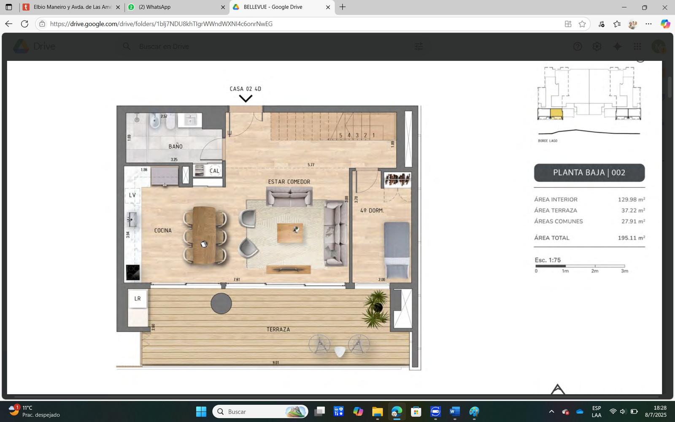
Task: Click the ÁREA INTERIOR label
Action: (556, 200)
